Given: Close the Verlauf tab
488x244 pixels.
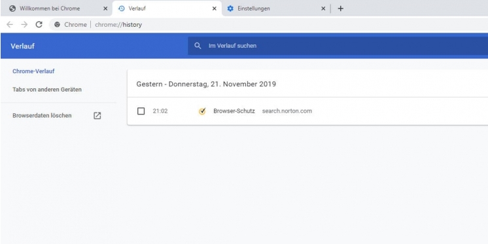Looking at the screenshot, I should click(214, 9).
